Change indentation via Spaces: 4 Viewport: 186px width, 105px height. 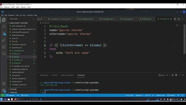(139, 95)
